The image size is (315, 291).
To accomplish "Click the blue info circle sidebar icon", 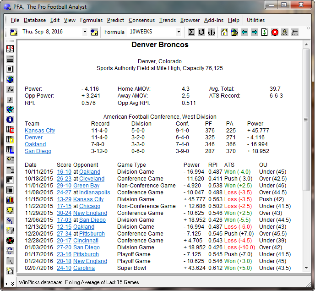I will 10,120.
